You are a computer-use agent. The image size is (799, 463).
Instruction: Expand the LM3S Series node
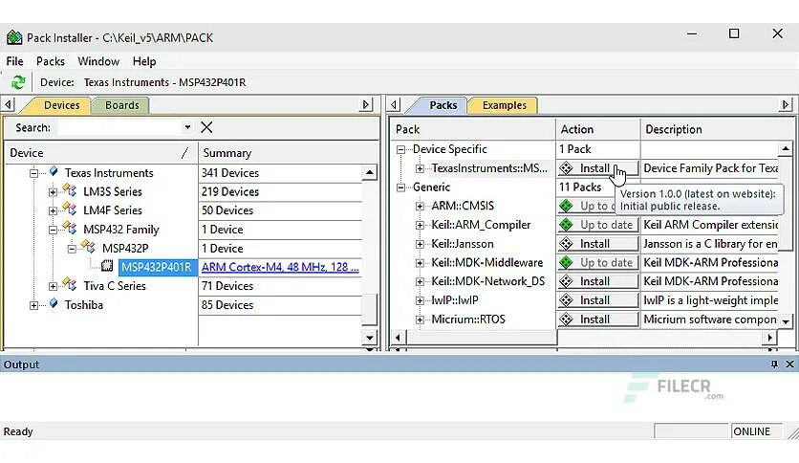[53, 192]
